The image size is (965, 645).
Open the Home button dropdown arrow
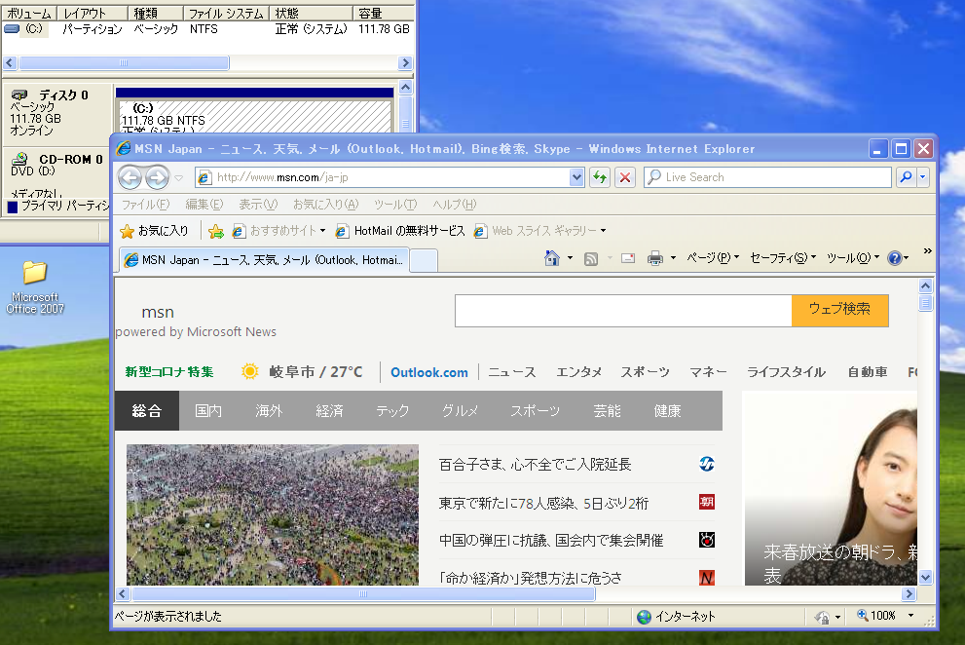pos(570,258)
